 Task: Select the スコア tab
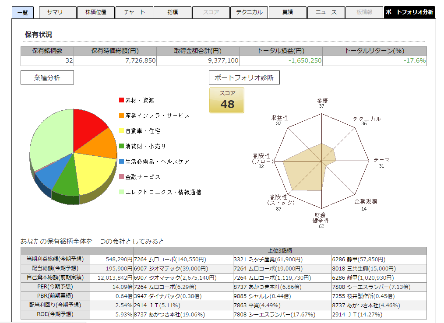click(211, 12)
